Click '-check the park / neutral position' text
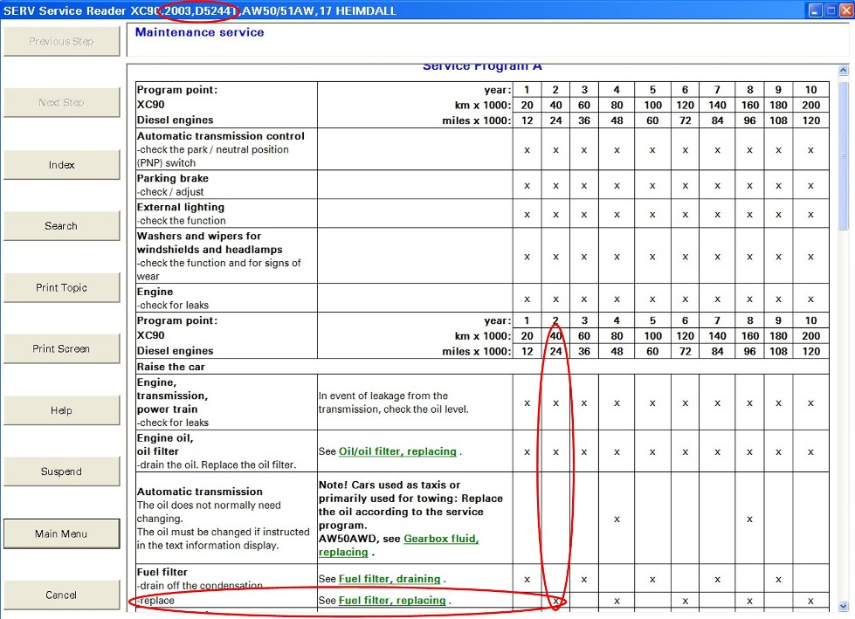 click(x=213, y=149)
